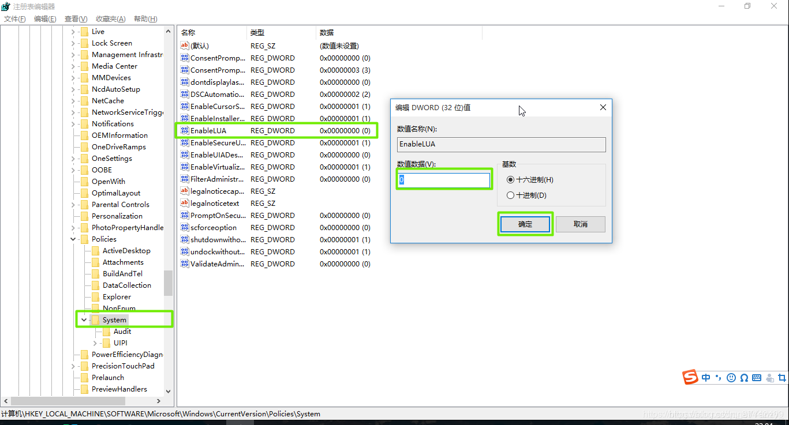The image size is (789, 425).
Task: Expand the PrecisionTouchPad key
Action: coord(73,366)
